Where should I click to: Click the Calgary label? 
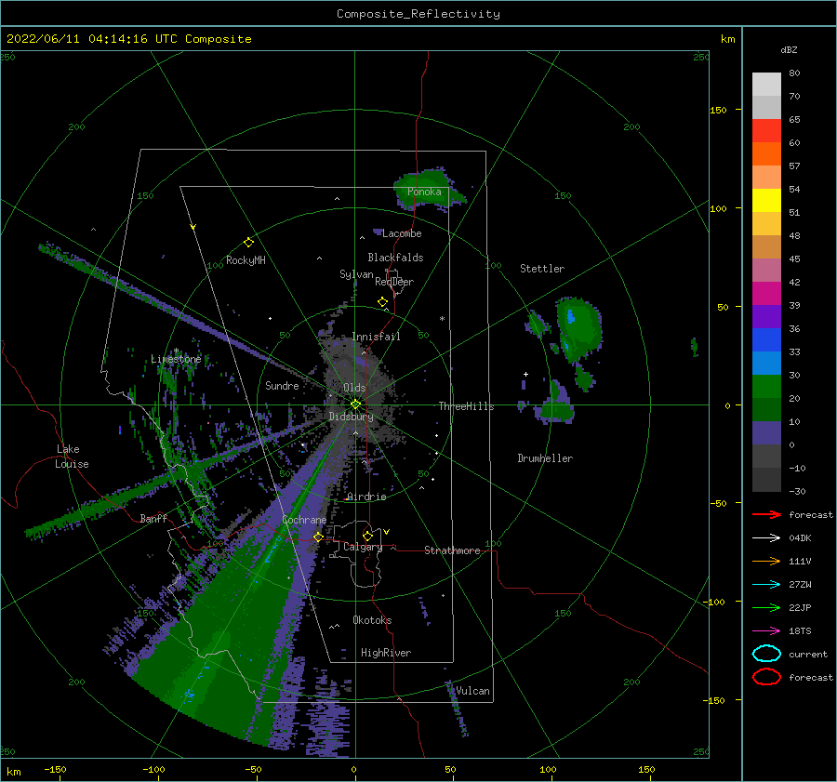point(363,547)
